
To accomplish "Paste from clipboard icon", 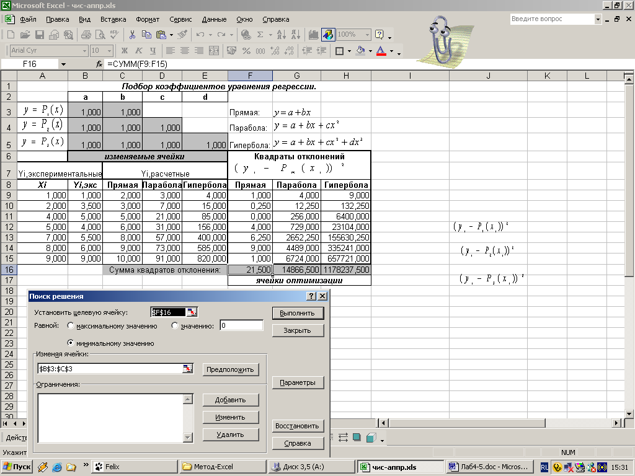I will tap(161, 35).
